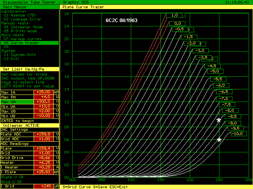Select the Min UG -10.00 value field

point(43,116)
